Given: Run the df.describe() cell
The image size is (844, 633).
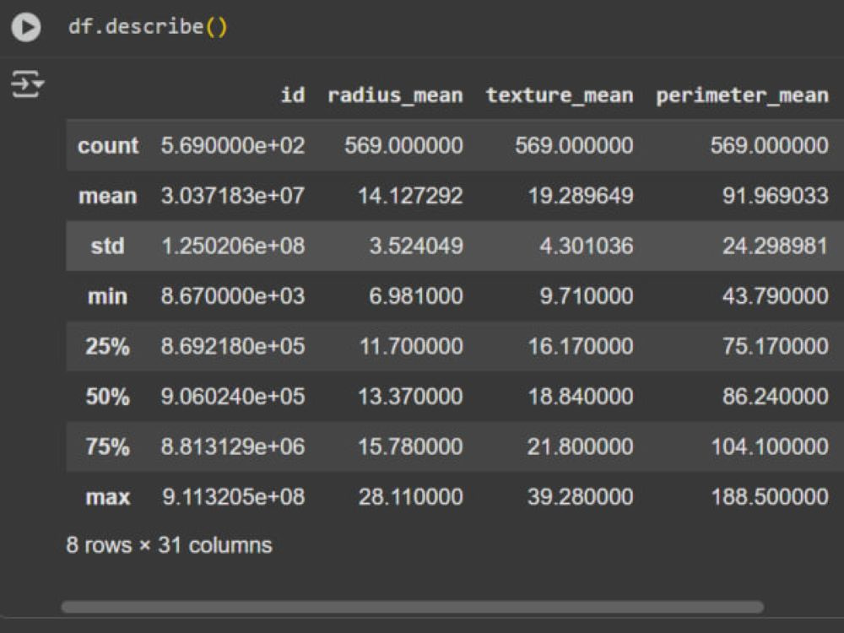Looking at the screenshot, I should tap(26, 27).
